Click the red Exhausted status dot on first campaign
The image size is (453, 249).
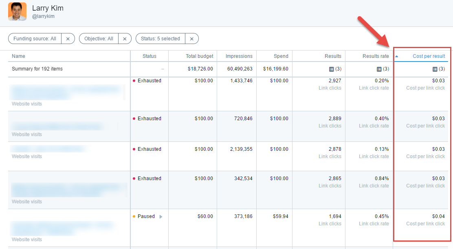coord(134,81)
